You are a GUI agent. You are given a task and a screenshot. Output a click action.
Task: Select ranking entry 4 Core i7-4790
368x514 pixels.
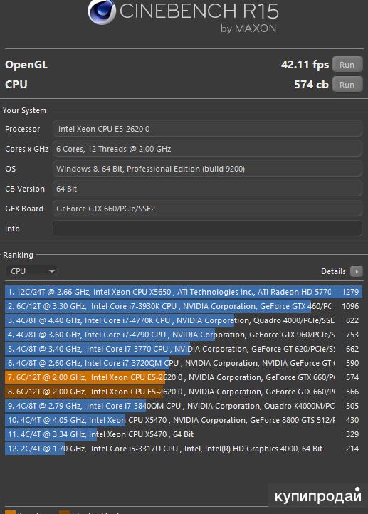pyautogui.click(x=184, y=335)
